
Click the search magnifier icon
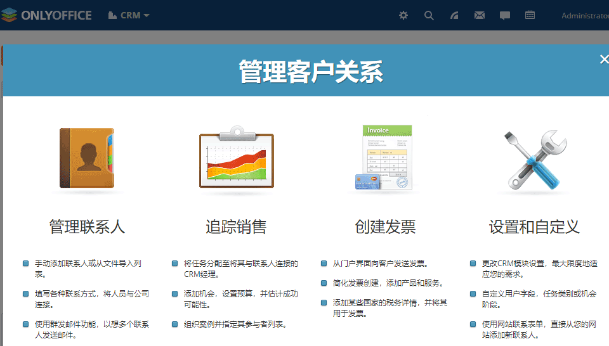point(429,15)
